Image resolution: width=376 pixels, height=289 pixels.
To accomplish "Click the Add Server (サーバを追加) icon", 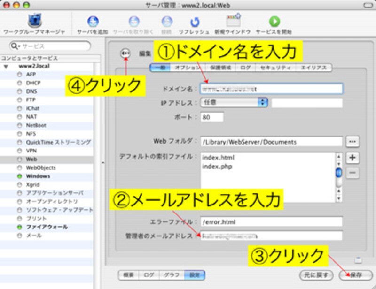I will [x=93, y=22].
